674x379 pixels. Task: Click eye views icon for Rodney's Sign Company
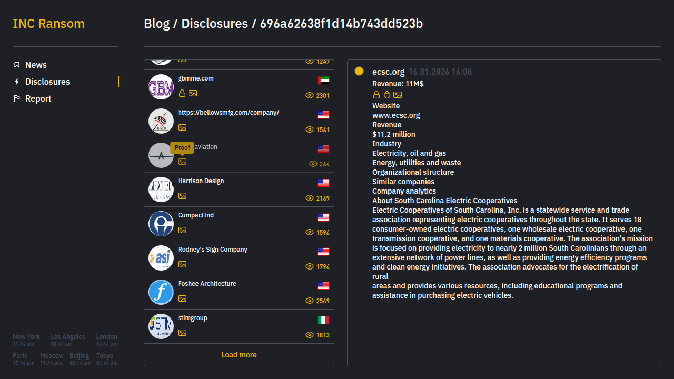(310, 266)
